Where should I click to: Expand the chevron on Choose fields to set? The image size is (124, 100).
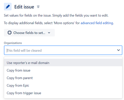49,33
